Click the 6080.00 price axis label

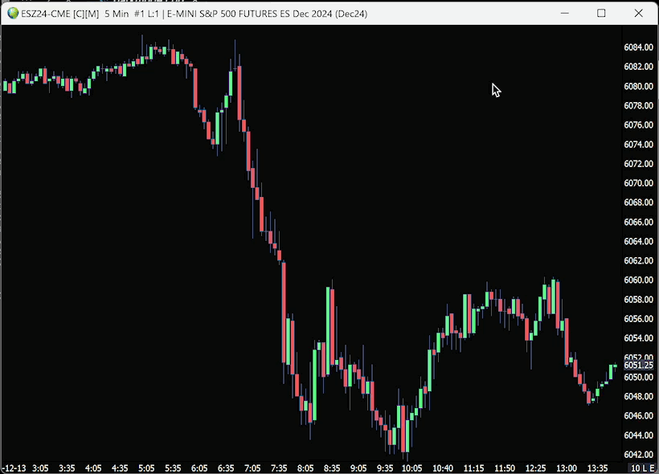coord(638,86)
